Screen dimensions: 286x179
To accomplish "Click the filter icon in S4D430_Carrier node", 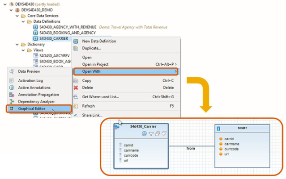I will coord(151,133).
